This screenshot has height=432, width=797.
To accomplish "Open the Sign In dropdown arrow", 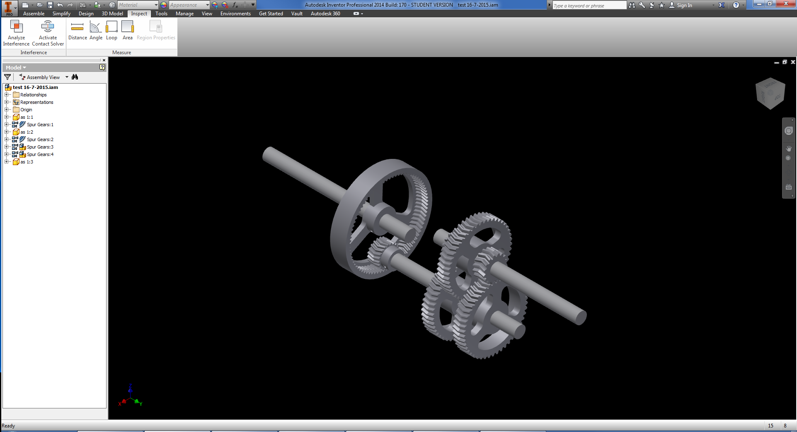I will (713, 5).
